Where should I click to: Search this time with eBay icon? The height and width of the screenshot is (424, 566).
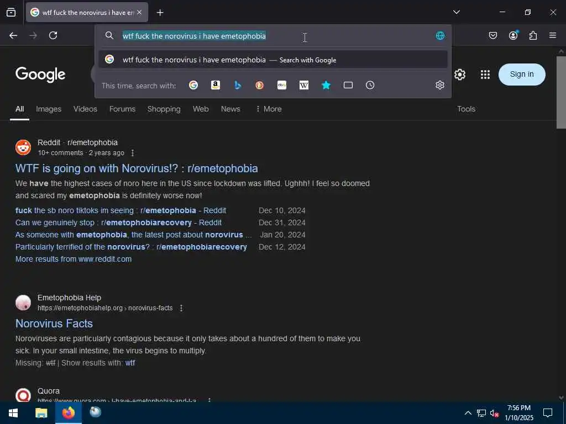[x=282, y=85]
